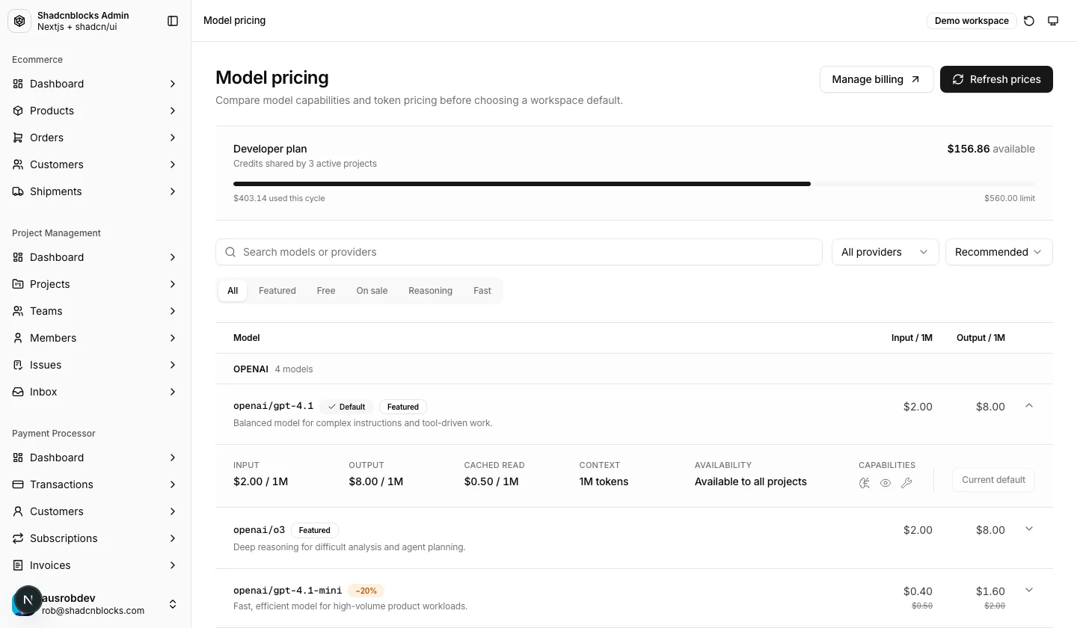Expand the openai/o3 row chevron

pyautogui.click(x=1029, y=529)
